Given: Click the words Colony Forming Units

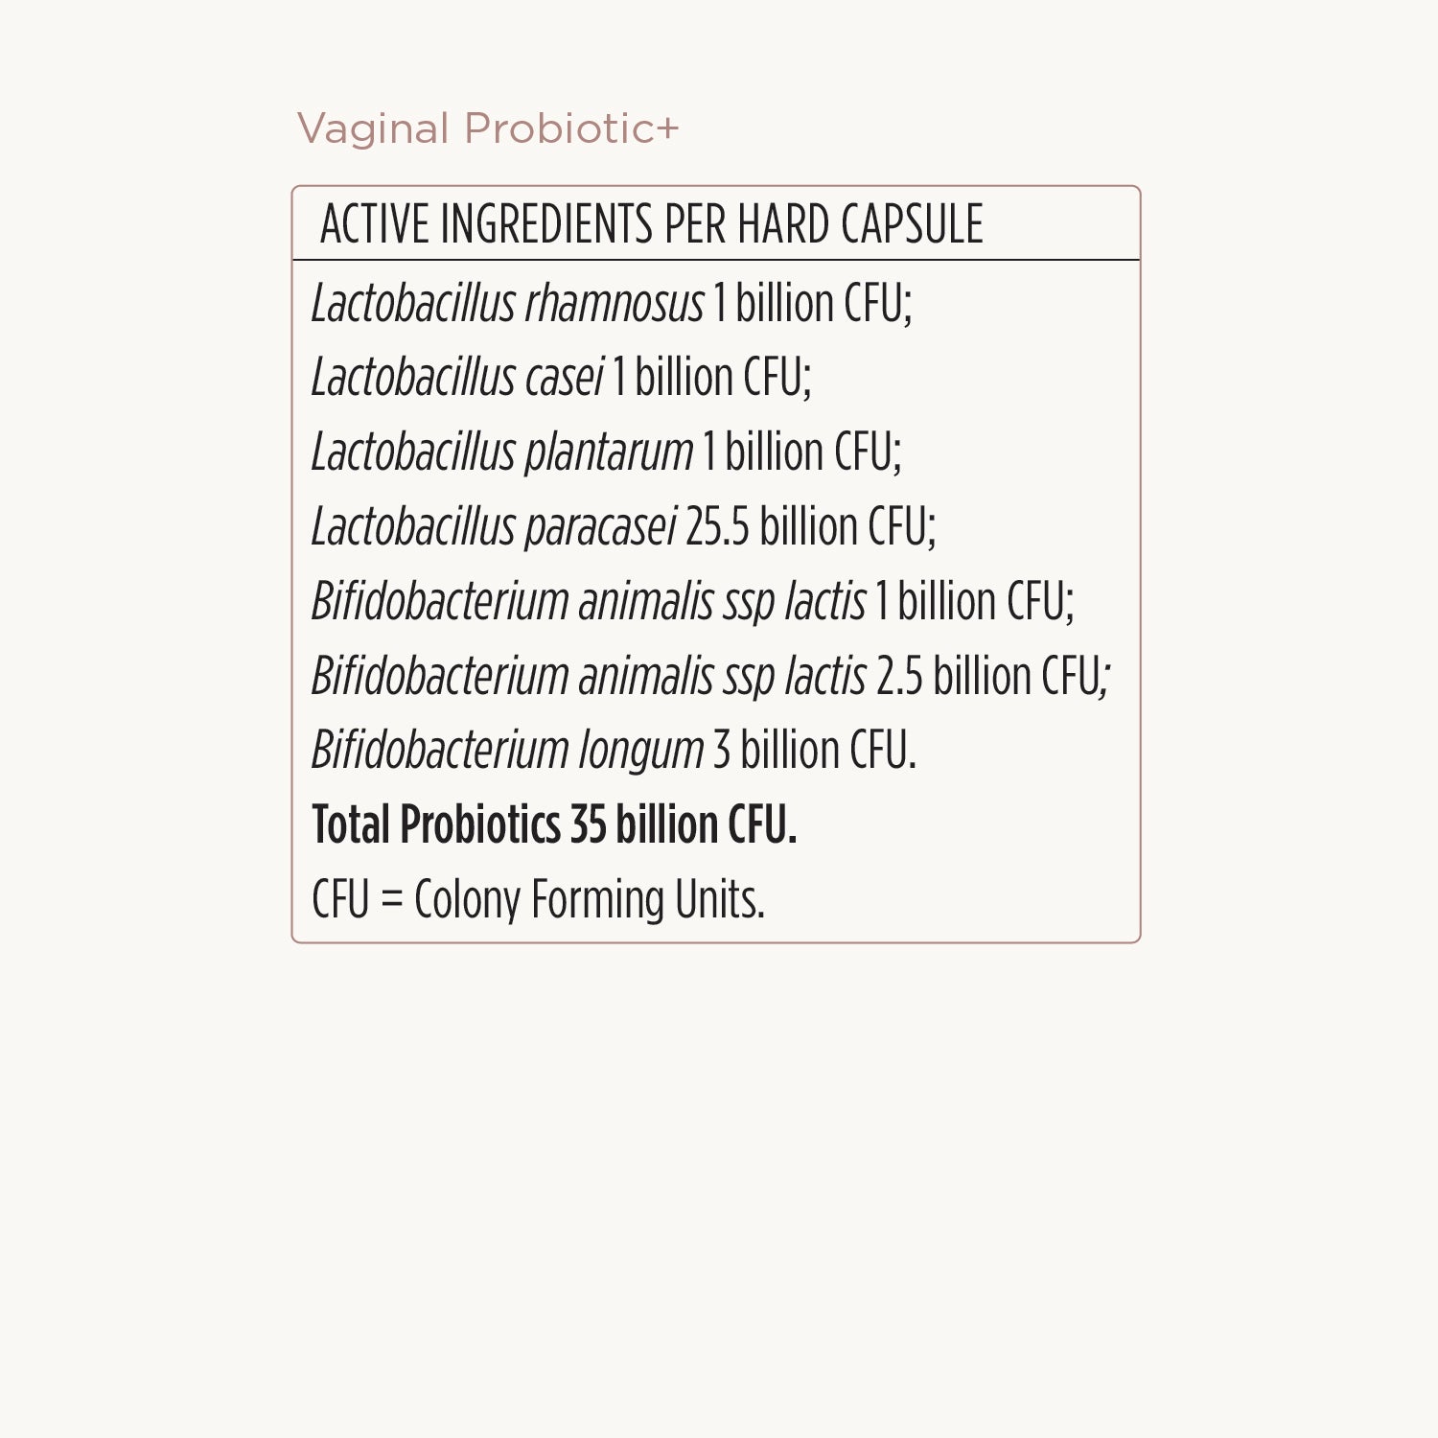Looking at the screenshot, I should point(589,900).
